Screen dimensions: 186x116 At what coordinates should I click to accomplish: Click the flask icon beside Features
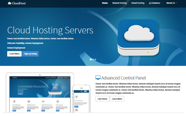150,3
